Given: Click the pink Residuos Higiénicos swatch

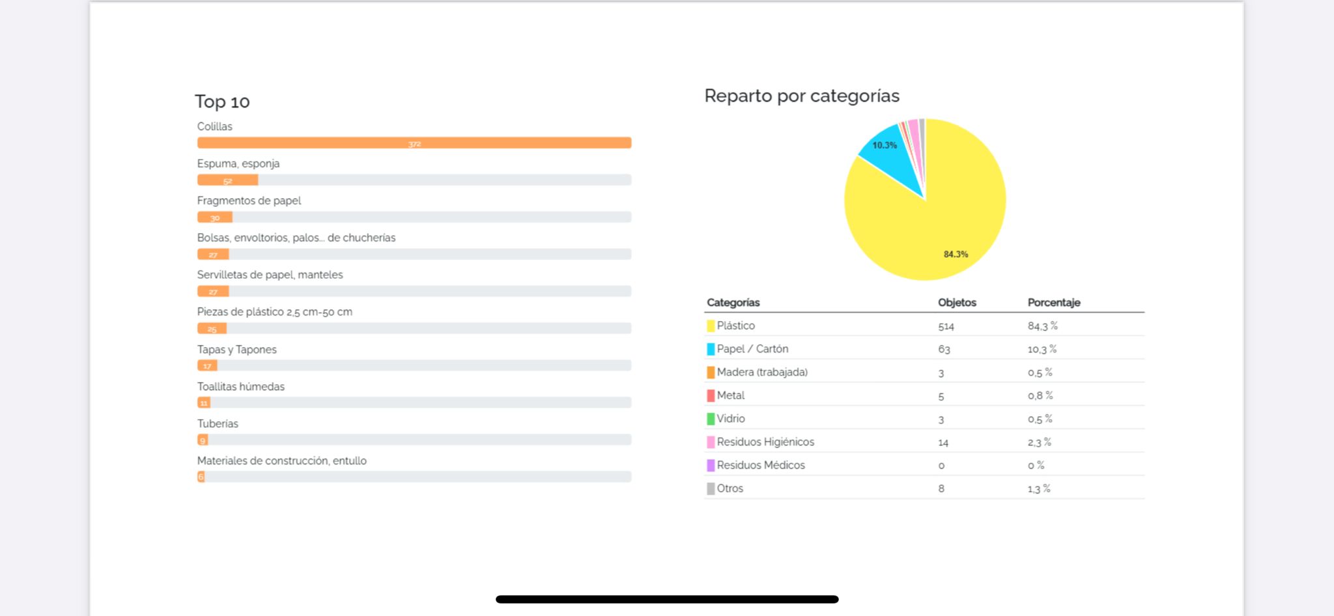Looking at the screenshot, I should coord(711,442).
